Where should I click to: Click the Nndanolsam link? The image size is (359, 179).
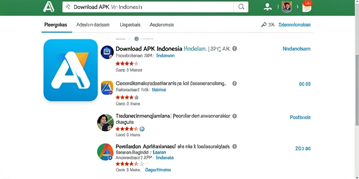click(297, 49)
